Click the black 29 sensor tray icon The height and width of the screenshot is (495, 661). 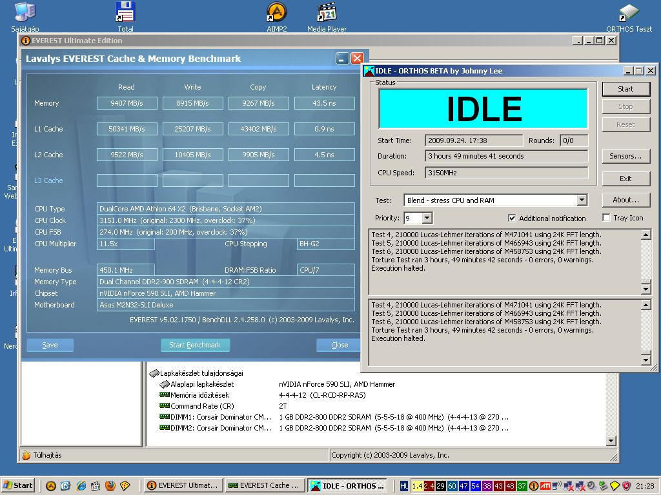coord(440,486)
